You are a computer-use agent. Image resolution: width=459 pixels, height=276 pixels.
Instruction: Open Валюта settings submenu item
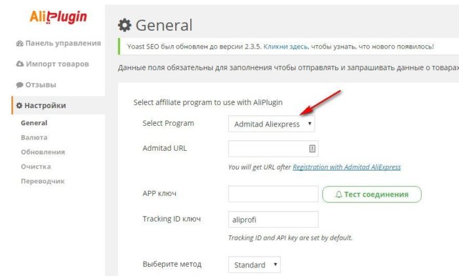coord(34,137)
